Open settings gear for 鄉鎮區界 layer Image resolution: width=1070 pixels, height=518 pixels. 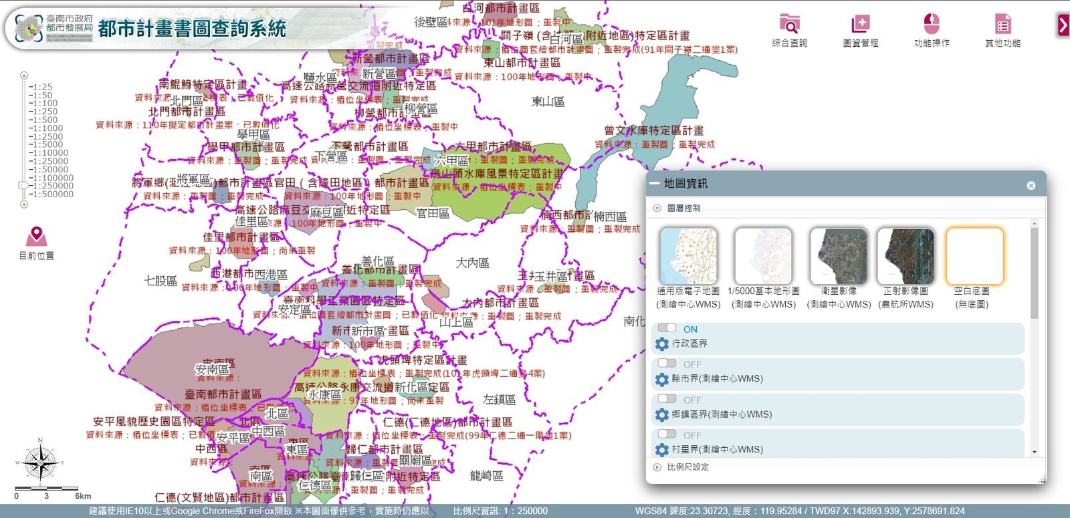coord(662,414)
